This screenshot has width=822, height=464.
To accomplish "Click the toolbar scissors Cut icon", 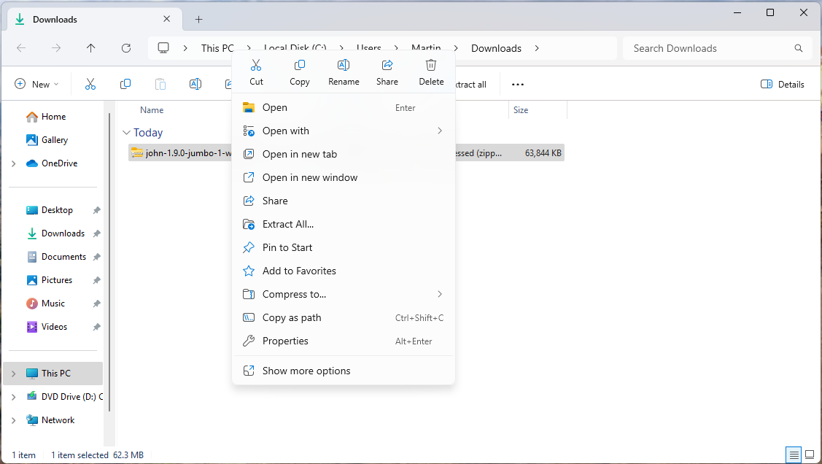I will (90, 84).
